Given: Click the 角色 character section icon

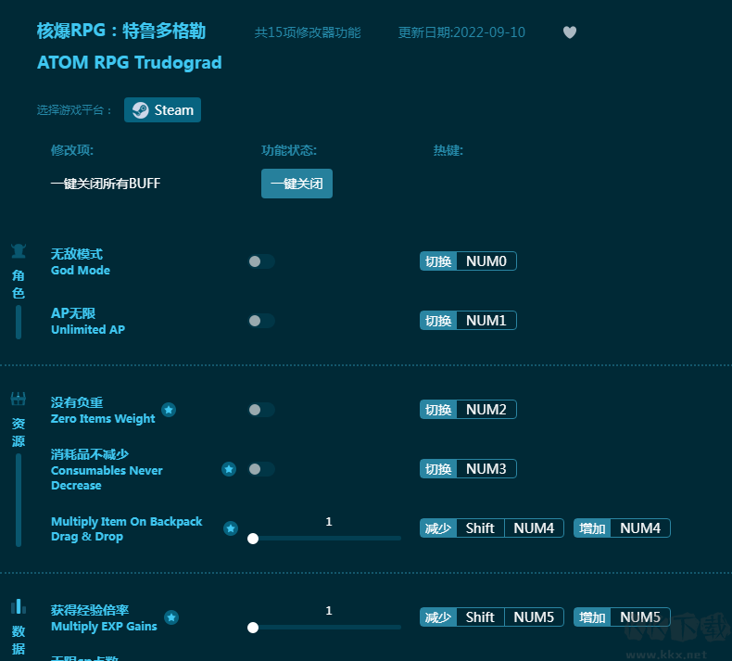Looking at the screenshot, I should (x=19, y=251).
